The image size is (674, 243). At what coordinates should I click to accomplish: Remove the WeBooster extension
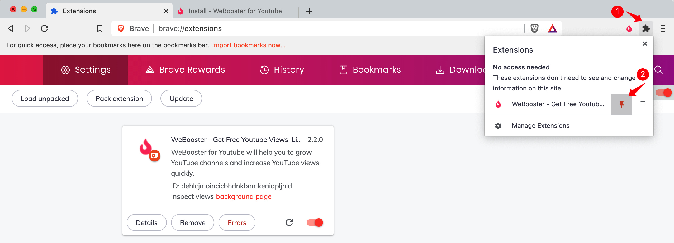pyautogui.click(x=193, y=223)
